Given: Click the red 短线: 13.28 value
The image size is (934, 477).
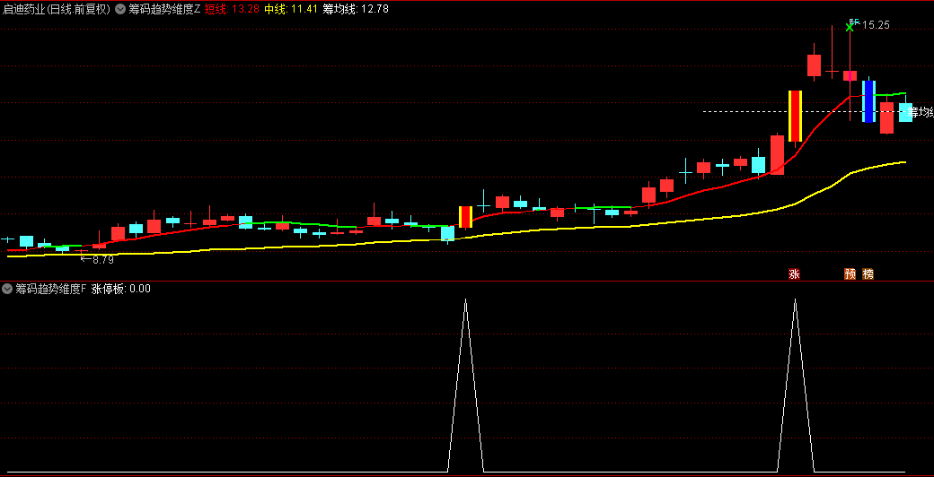Looking at the screenshot, I should [231, 9].
